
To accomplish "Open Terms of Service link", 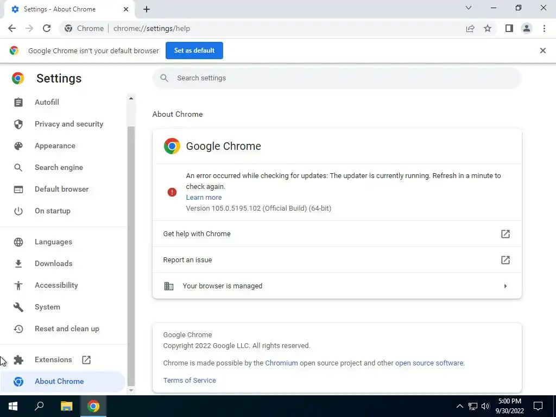I will point(189,380).
